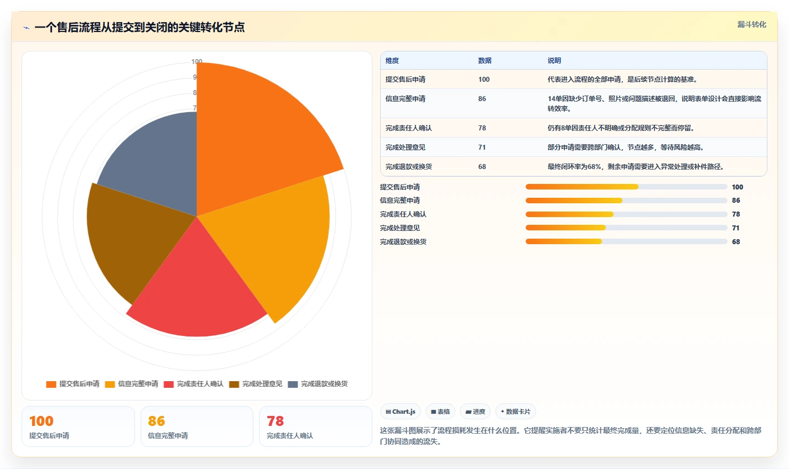Click the lightning icon beside the page title

coord(26,28)
